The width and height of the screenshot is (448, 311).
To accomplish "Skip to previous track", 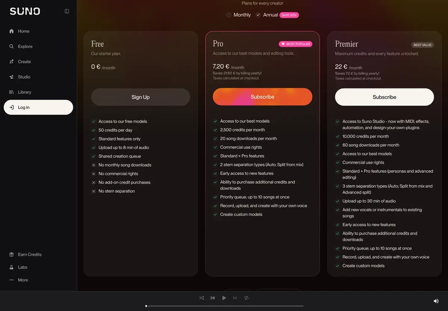I will (213, 298).
